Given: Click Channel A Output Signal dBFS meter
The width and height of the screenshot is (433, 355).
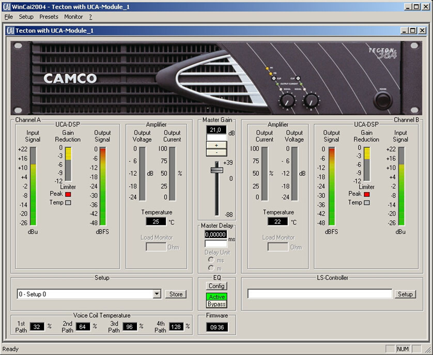Looking at the screenshot, I should (x=103, y=187).
